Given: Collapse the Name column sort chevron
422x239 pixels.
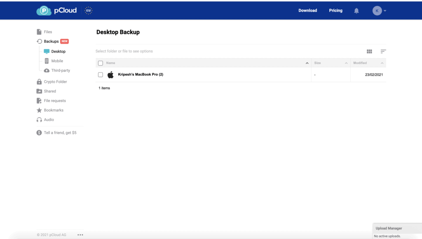Looking at the screenshot, I should tap(307, 63).
